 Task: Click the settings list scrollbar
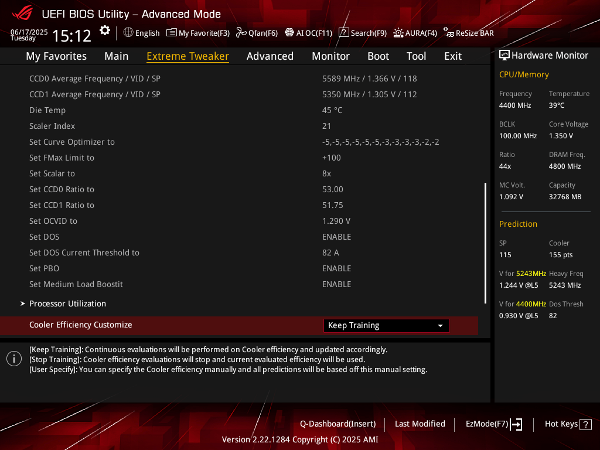485,243
